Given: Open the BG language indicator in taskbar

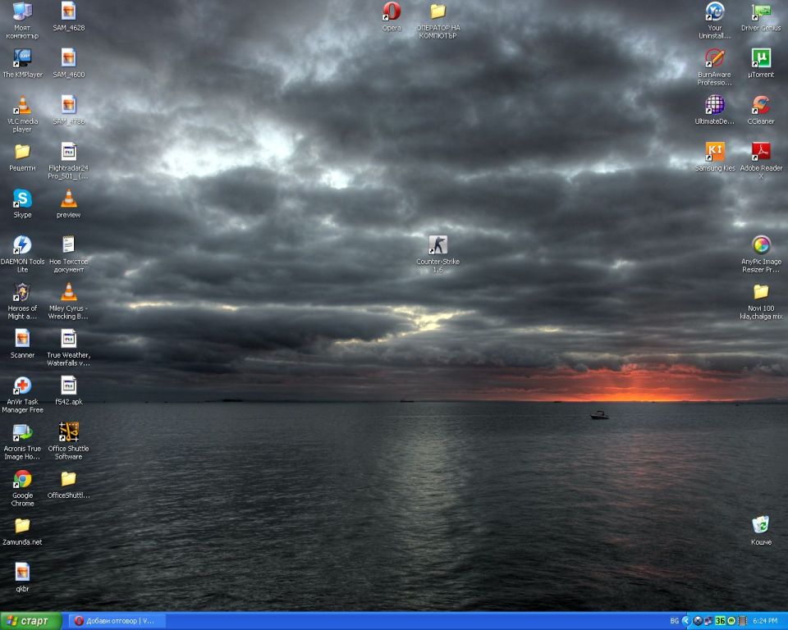Looking at the screenshot, I should point(674,621).
